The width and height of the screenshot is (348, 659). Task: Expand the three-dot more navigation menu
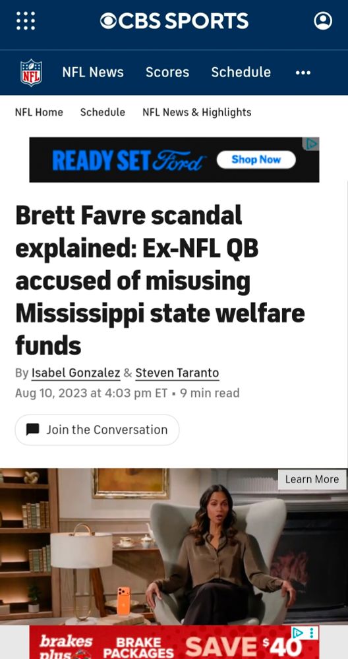[x=303, y=72]
